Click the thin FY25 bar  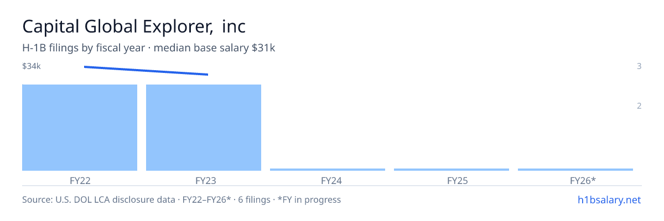[452, 170]
